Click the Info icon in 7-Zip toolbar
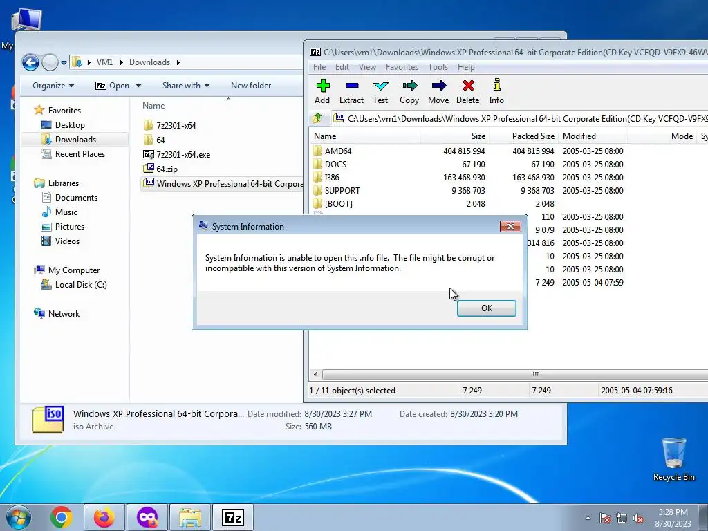 click(496, 92)
